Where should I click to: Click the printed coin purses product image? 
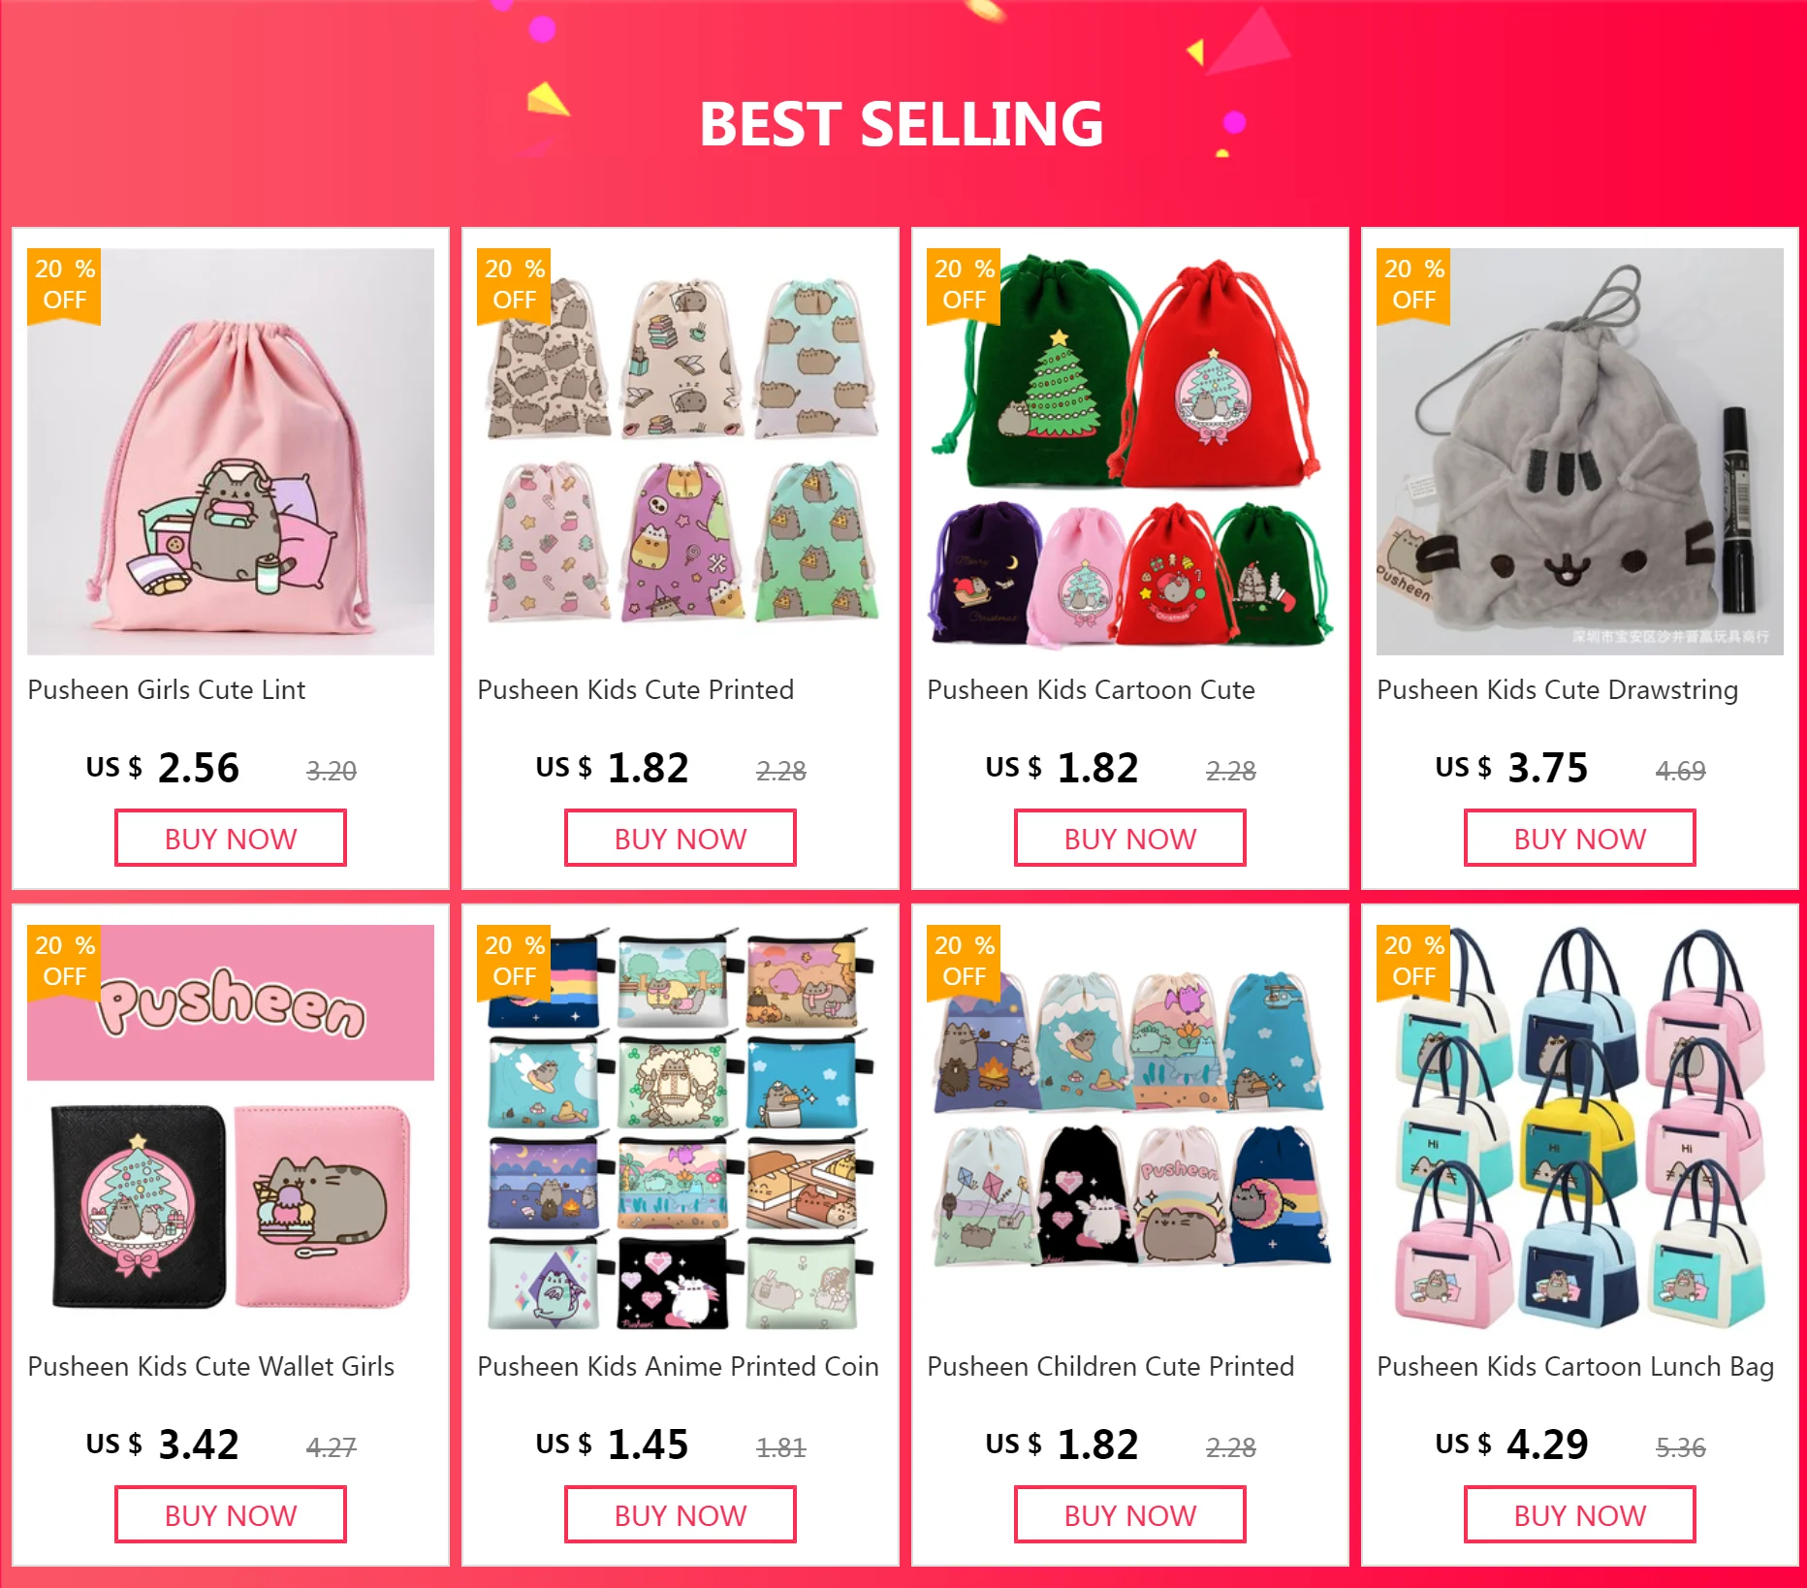pos(681,1128)
